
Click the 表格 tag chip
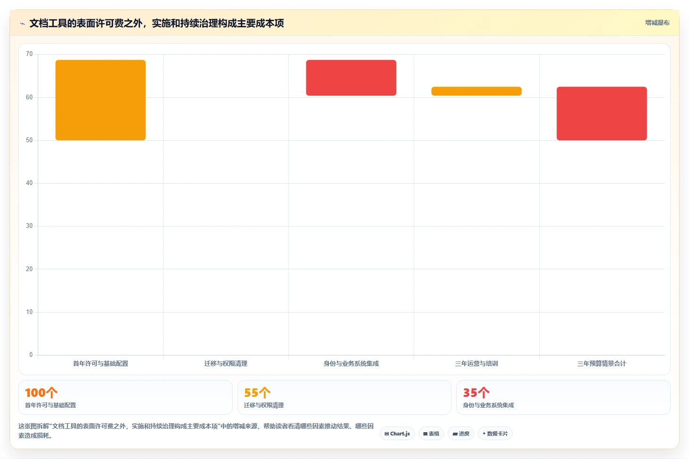point(431,434)
